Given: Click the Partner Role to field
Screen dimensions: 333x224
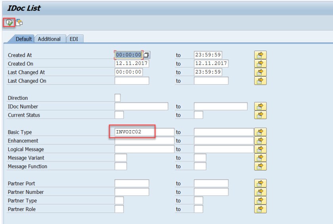Looking at the screenshot, I should point(198,209).
